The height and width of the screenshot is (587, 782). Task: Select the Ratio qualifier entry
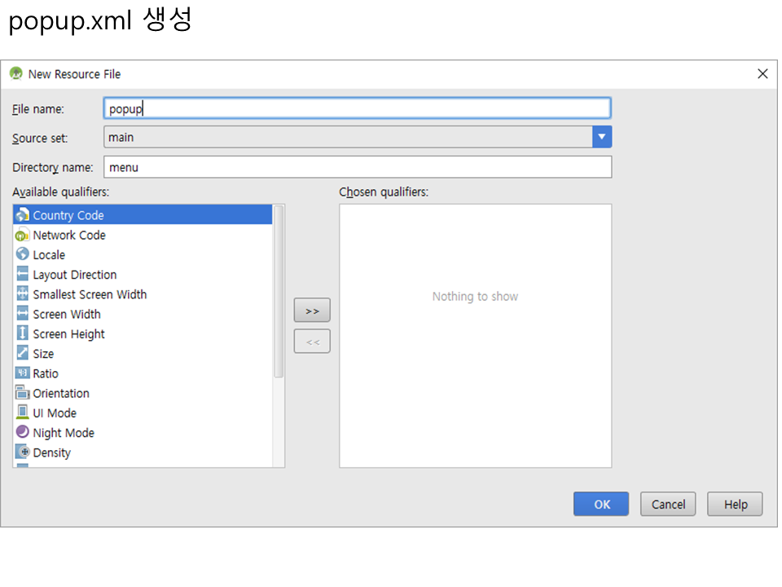pyautogui.click(x=46, y=373)
